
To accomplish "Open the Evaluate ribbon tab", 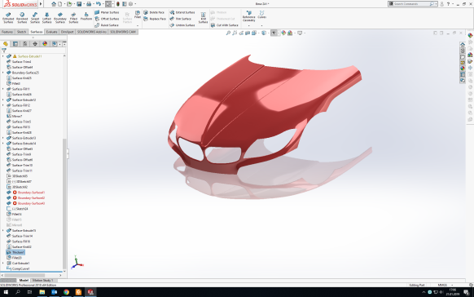I will pyautogui.click(x=51, y=32).
